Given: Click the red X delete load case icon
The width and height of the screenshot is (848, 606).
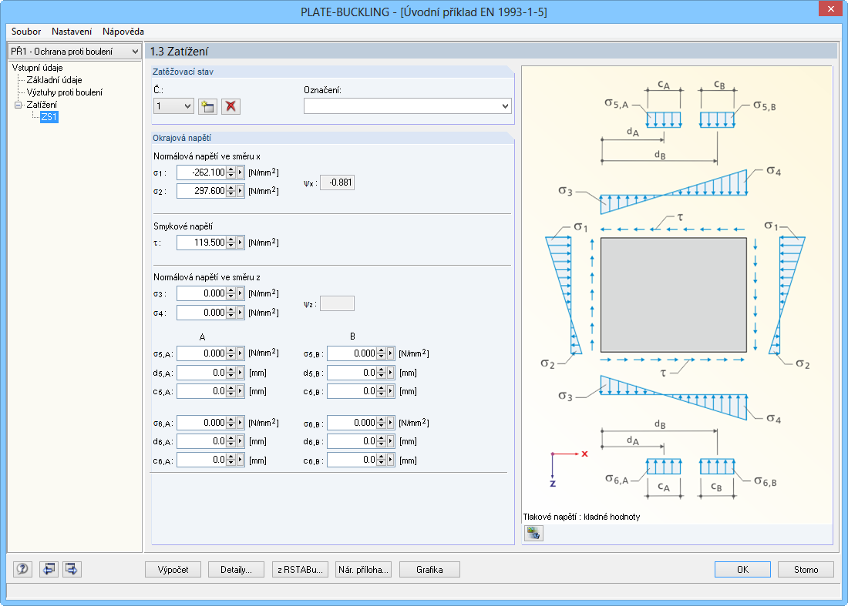Looking at the screenshot, I should (231, 106).
